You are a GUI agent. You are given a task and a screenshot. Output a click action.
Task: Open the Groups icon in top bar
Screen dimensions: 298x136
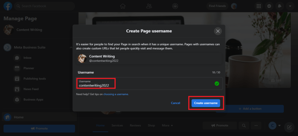(175, 6)
